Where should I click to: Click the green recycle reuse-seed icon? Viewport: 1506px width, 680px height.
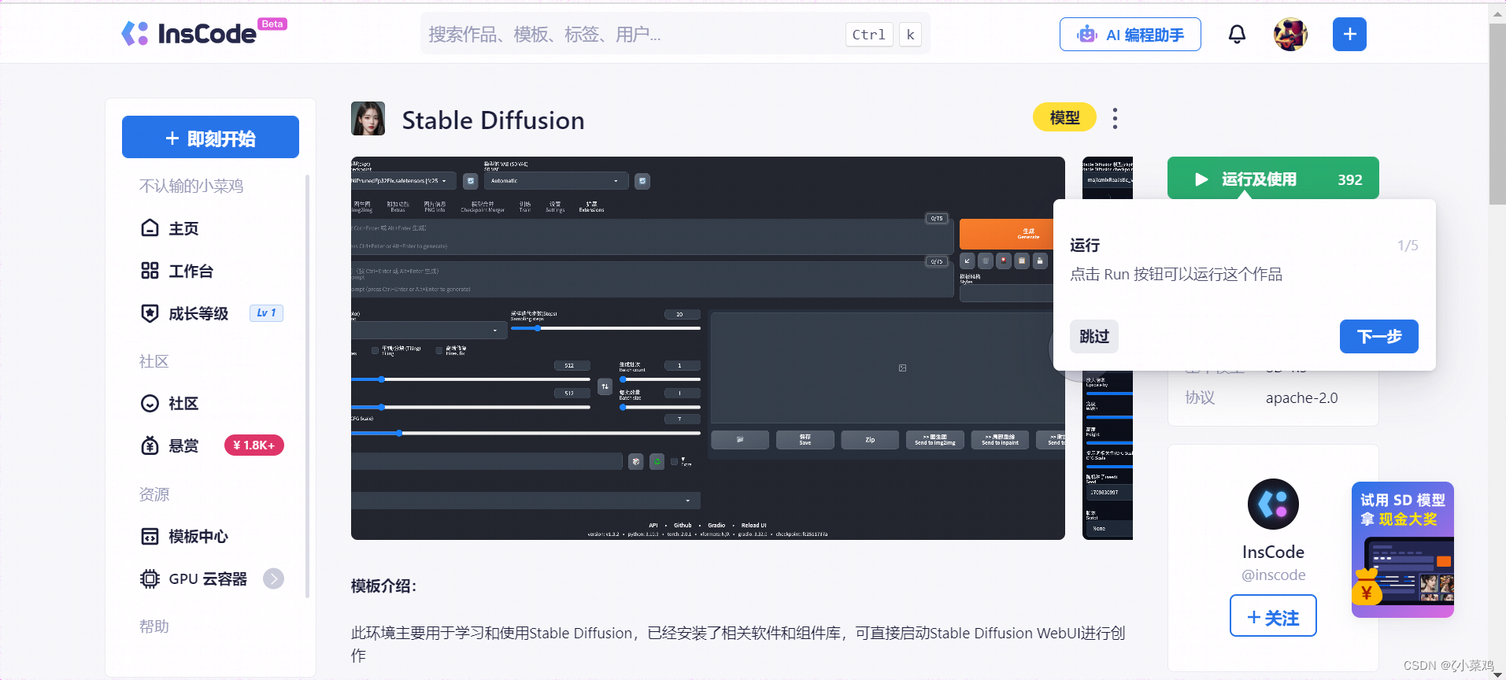(657, 461)
